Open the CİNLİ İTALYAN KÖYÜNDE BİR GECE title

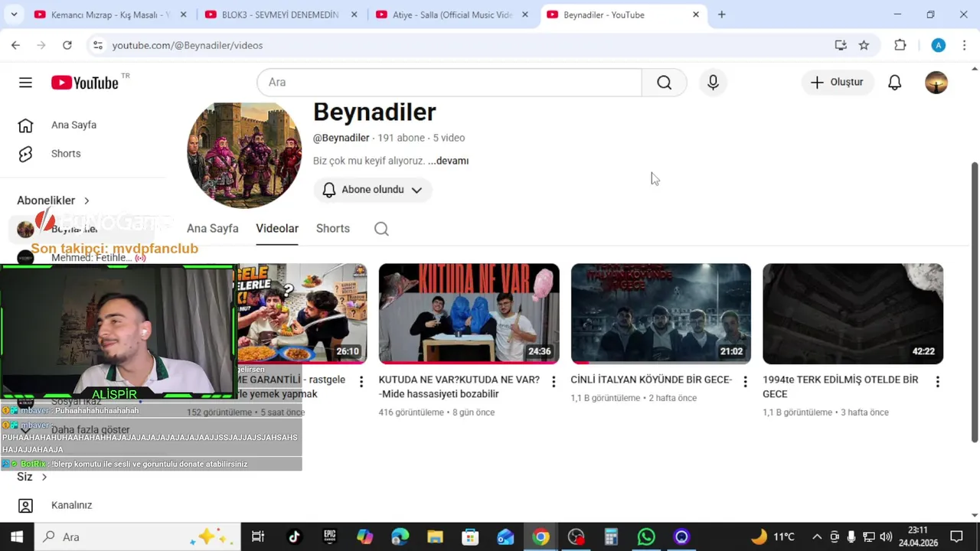[651, 380]
